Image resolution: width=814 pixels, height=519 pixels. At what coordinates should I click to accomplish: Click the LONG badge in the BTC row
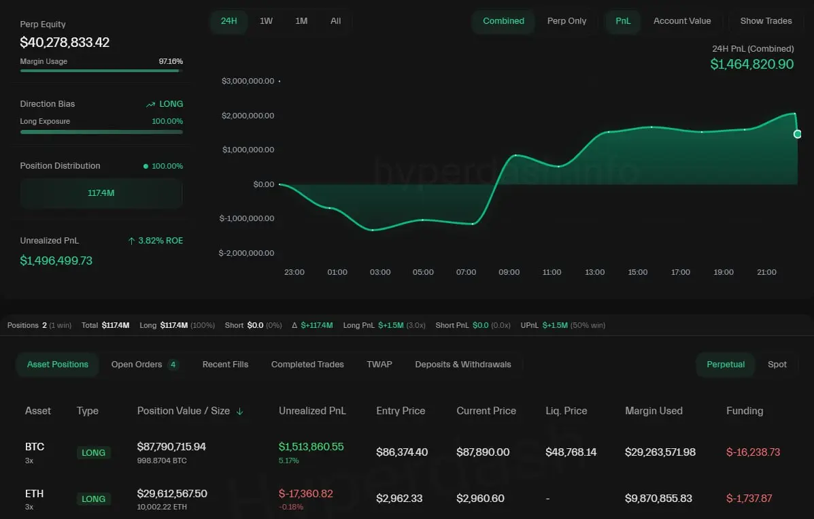click(x=93, y=452)
